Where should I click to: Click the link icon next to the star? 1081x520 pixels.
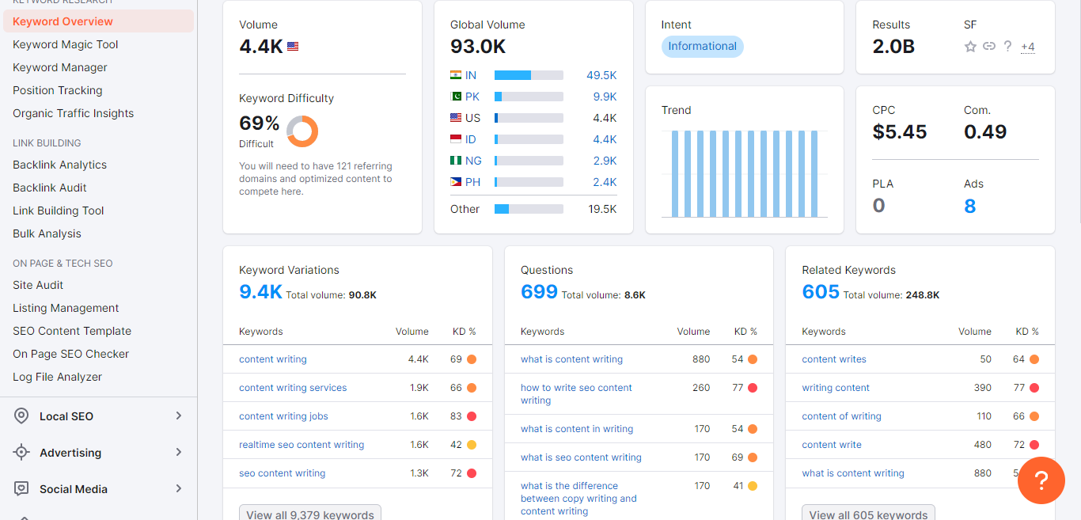[988, 47]
